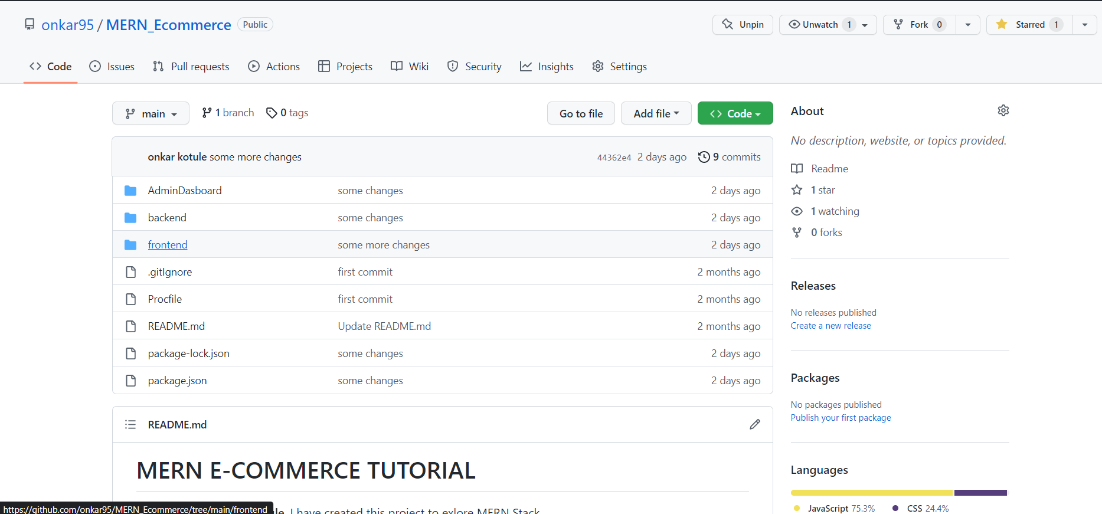Click the history clock icon beside 9 commits
The height and width of the screenshot is (514, 1102).
(x=704, y=157)
